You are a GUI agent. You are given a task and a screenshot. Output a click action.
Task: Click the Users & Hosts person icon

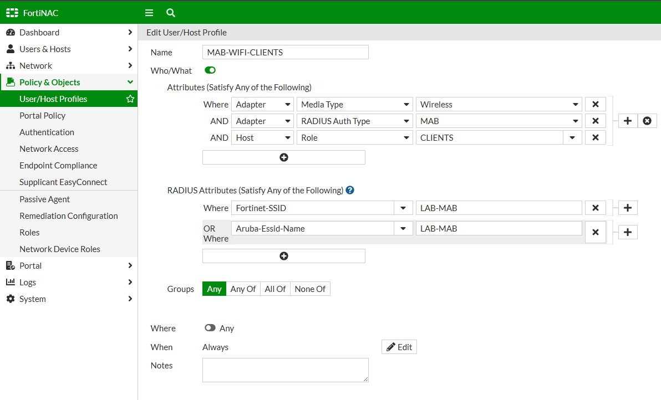(11, 49)
